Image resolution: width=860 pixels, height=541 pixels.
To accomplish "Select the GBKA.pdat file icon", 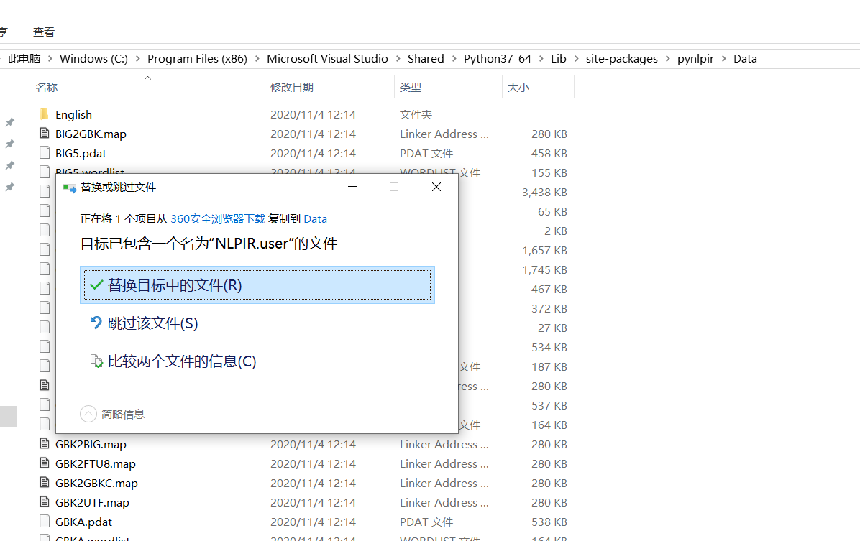I will 45,522.
